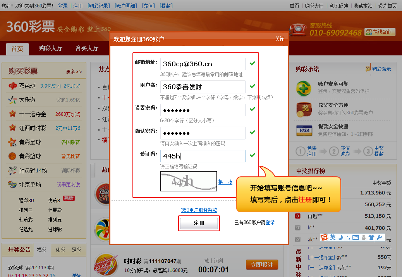Click the 注册 submit button in the dialog
The height and width of the screenshot is (277, 402).
(199, 223)
